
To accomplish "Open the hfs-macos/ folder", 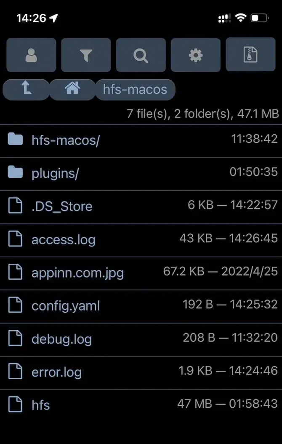I will (66, 140).
